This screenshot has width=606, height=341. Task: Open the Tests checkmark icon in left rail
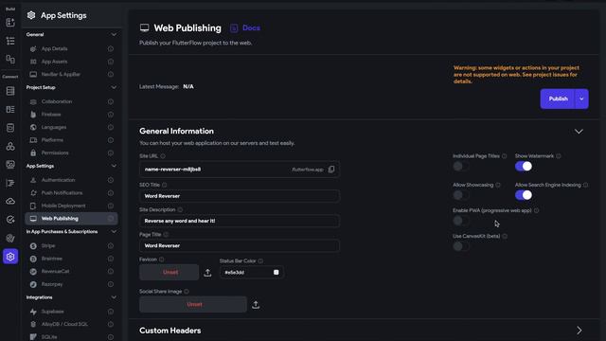[10, 220]
